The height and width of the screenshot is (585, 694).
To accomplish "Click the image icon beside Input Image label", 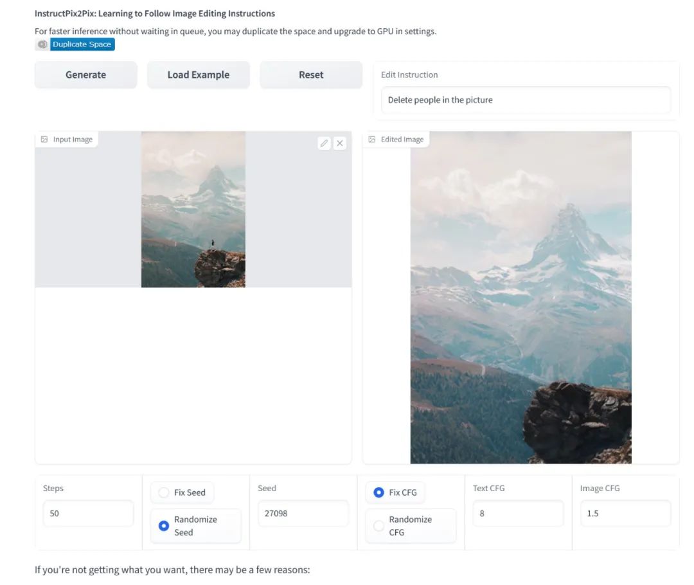I will coord(44,139).
